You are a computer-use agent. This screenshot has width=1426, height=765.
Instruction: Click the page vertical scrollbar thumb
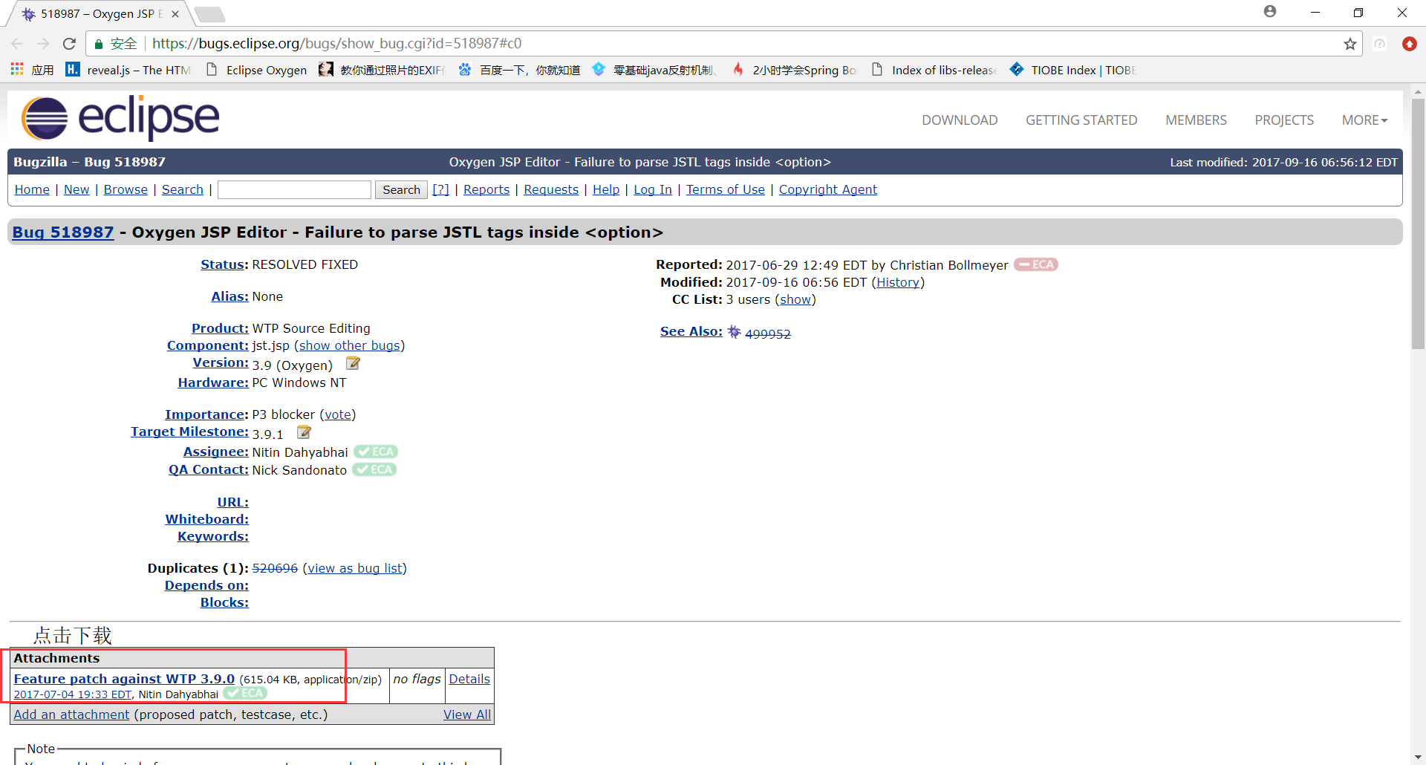point(1418,223)
